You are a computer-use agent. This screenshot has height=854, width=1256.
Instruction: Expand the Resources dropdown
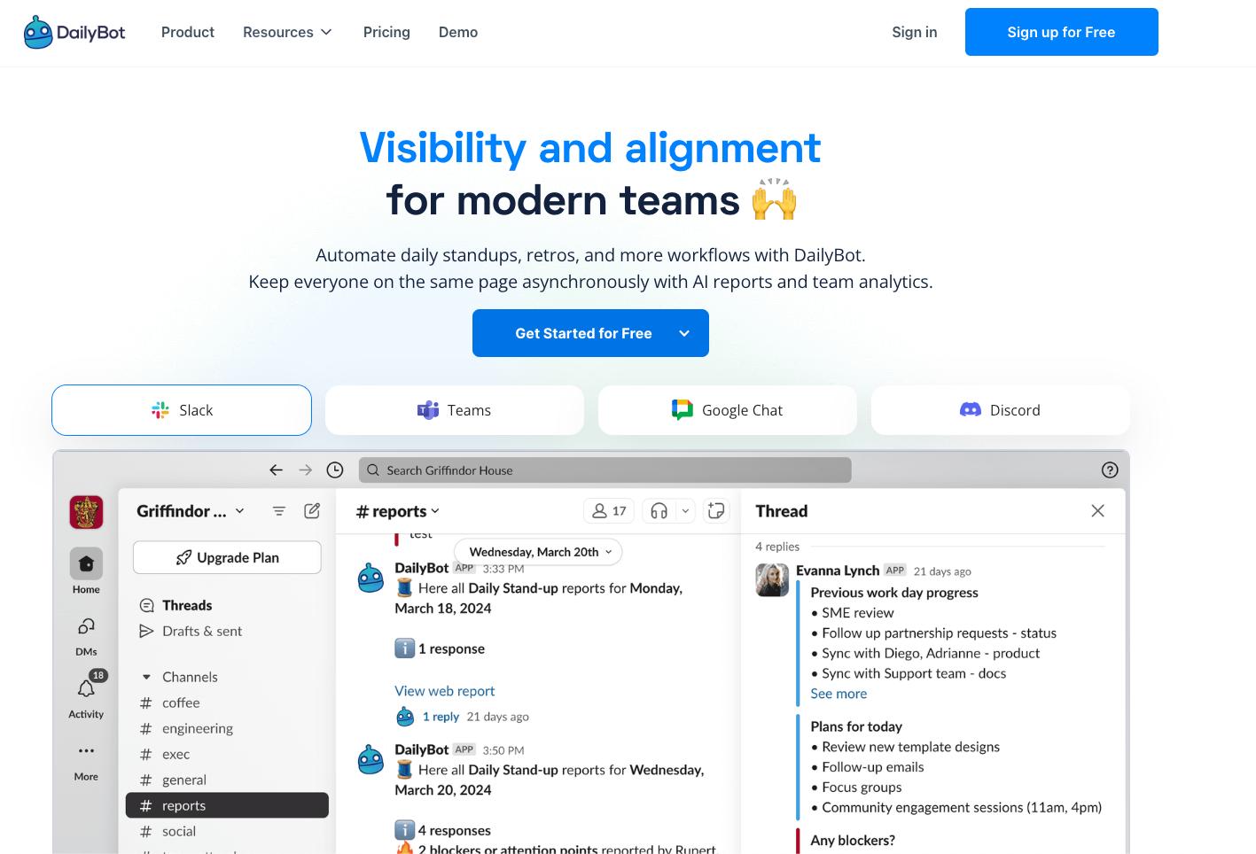pos(287,32)
